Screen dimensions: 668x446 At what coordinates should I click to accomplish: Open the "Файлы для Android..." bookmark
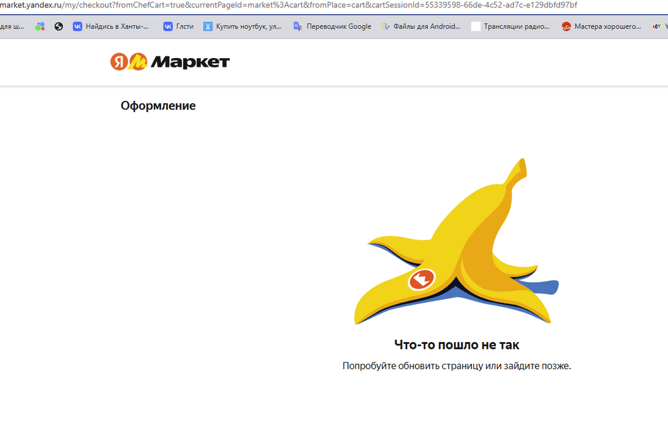[x=421, y=26]
